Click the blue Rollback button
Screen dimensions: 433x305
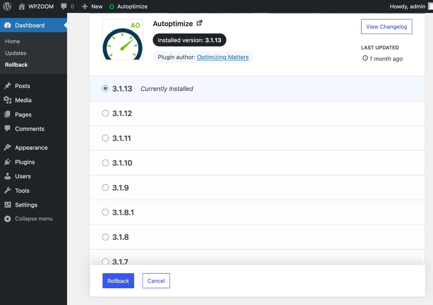(118, 281)
